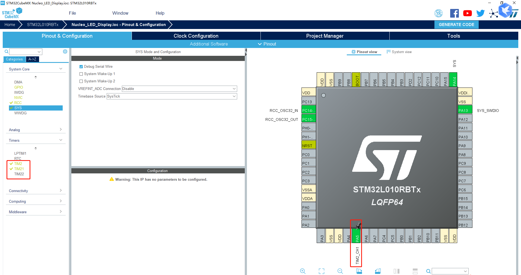Click the STM32L010RBTx breadcrumb
The image size is (521, 275).
pyautogui.click(x=43, y=24)
